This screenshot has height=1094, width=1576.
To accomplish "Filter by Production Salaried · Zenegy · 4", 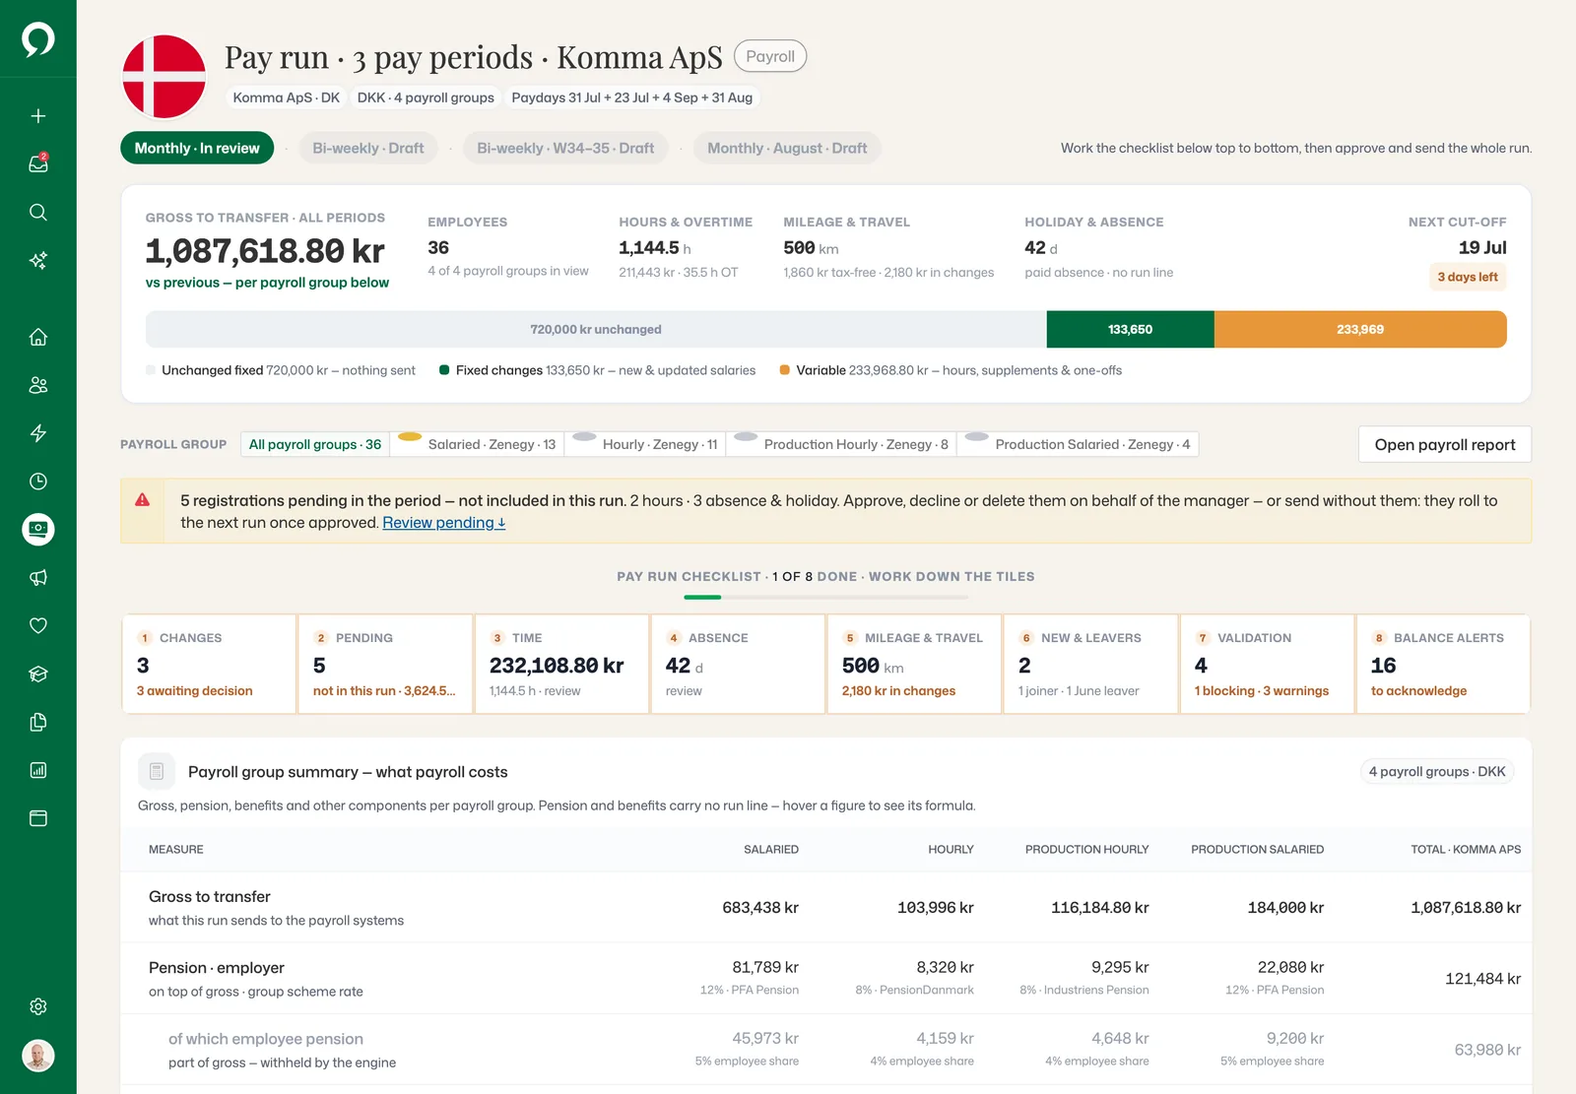I will tap(1079, 444).
